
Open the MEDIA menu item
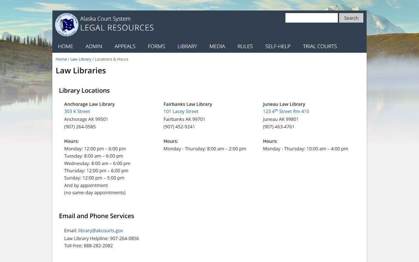pos(217,46)
